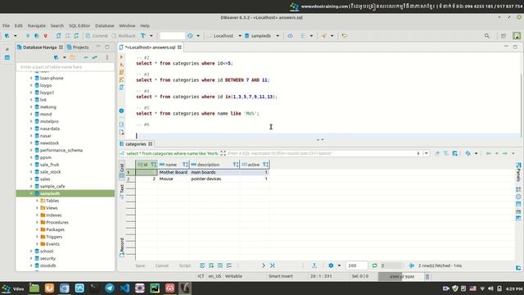Click the Cancel button in results toolbar
Viewport: 524px width, 295px height.
point(162,265)
